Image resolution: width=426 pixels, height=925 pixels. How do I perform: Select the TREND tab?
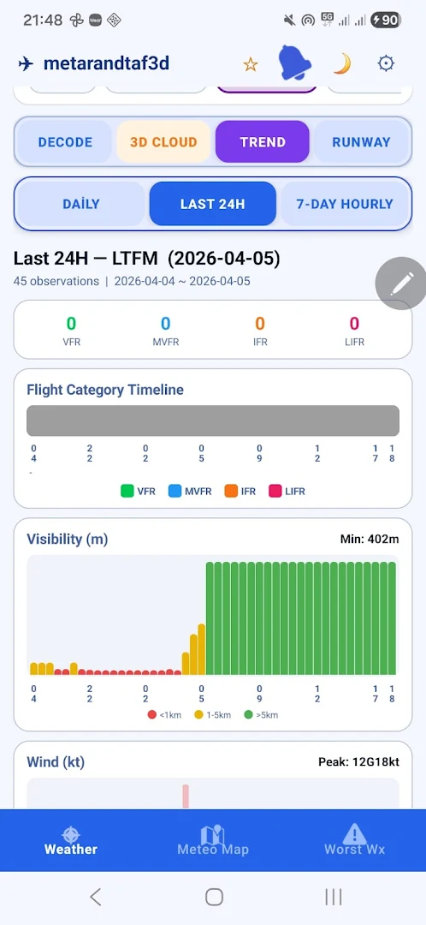[x=263, y=142]
